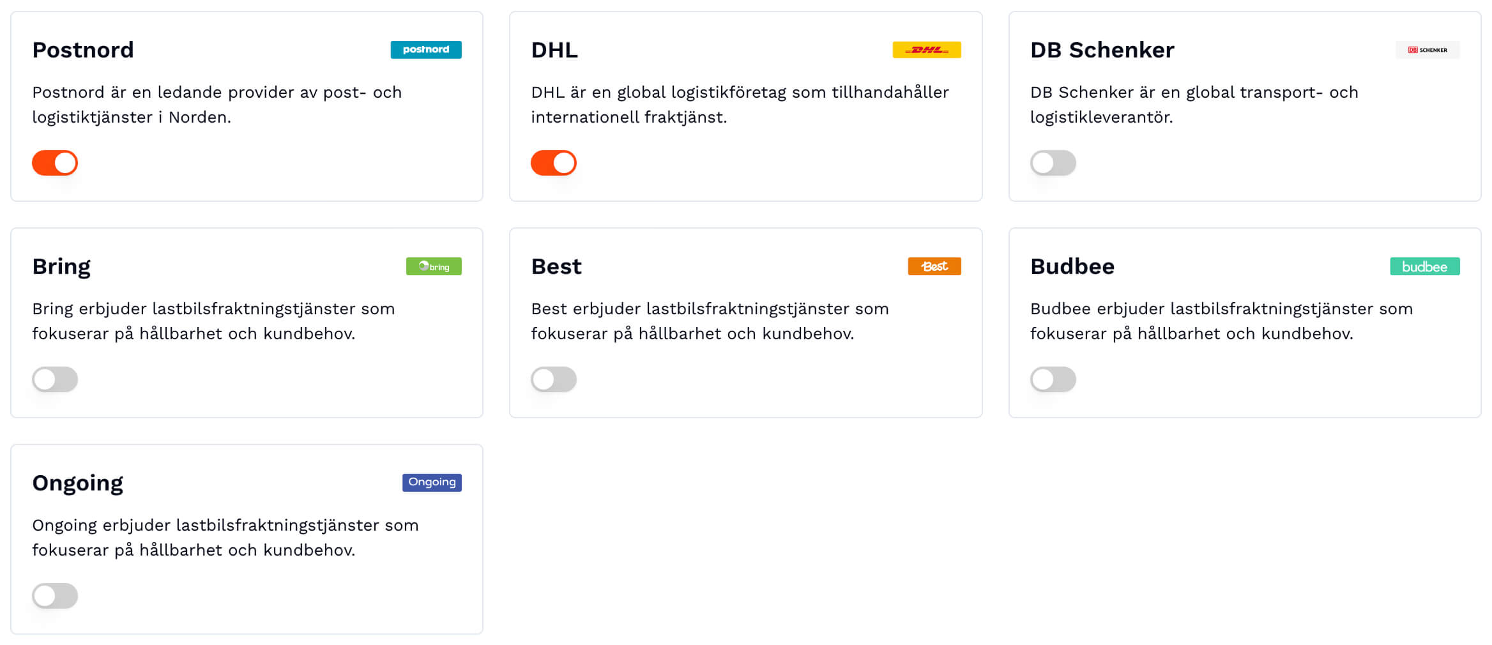Click the Budbee description text
This screenshot has width=1492, height=645.
click(1221, 321)
